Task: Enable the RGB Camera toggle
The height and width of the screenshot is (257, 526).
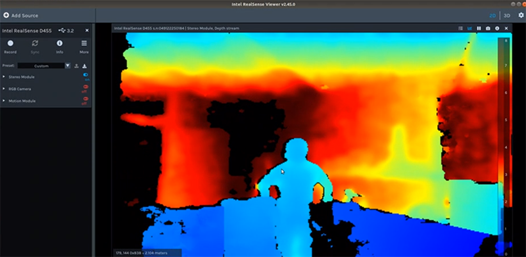Action: click(85, 87)
